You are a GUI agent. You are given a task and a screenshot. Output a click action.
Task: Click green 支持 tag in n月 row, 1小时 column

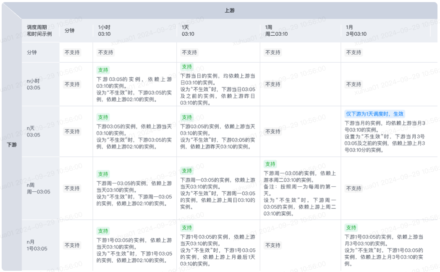(x=103, y=231)
